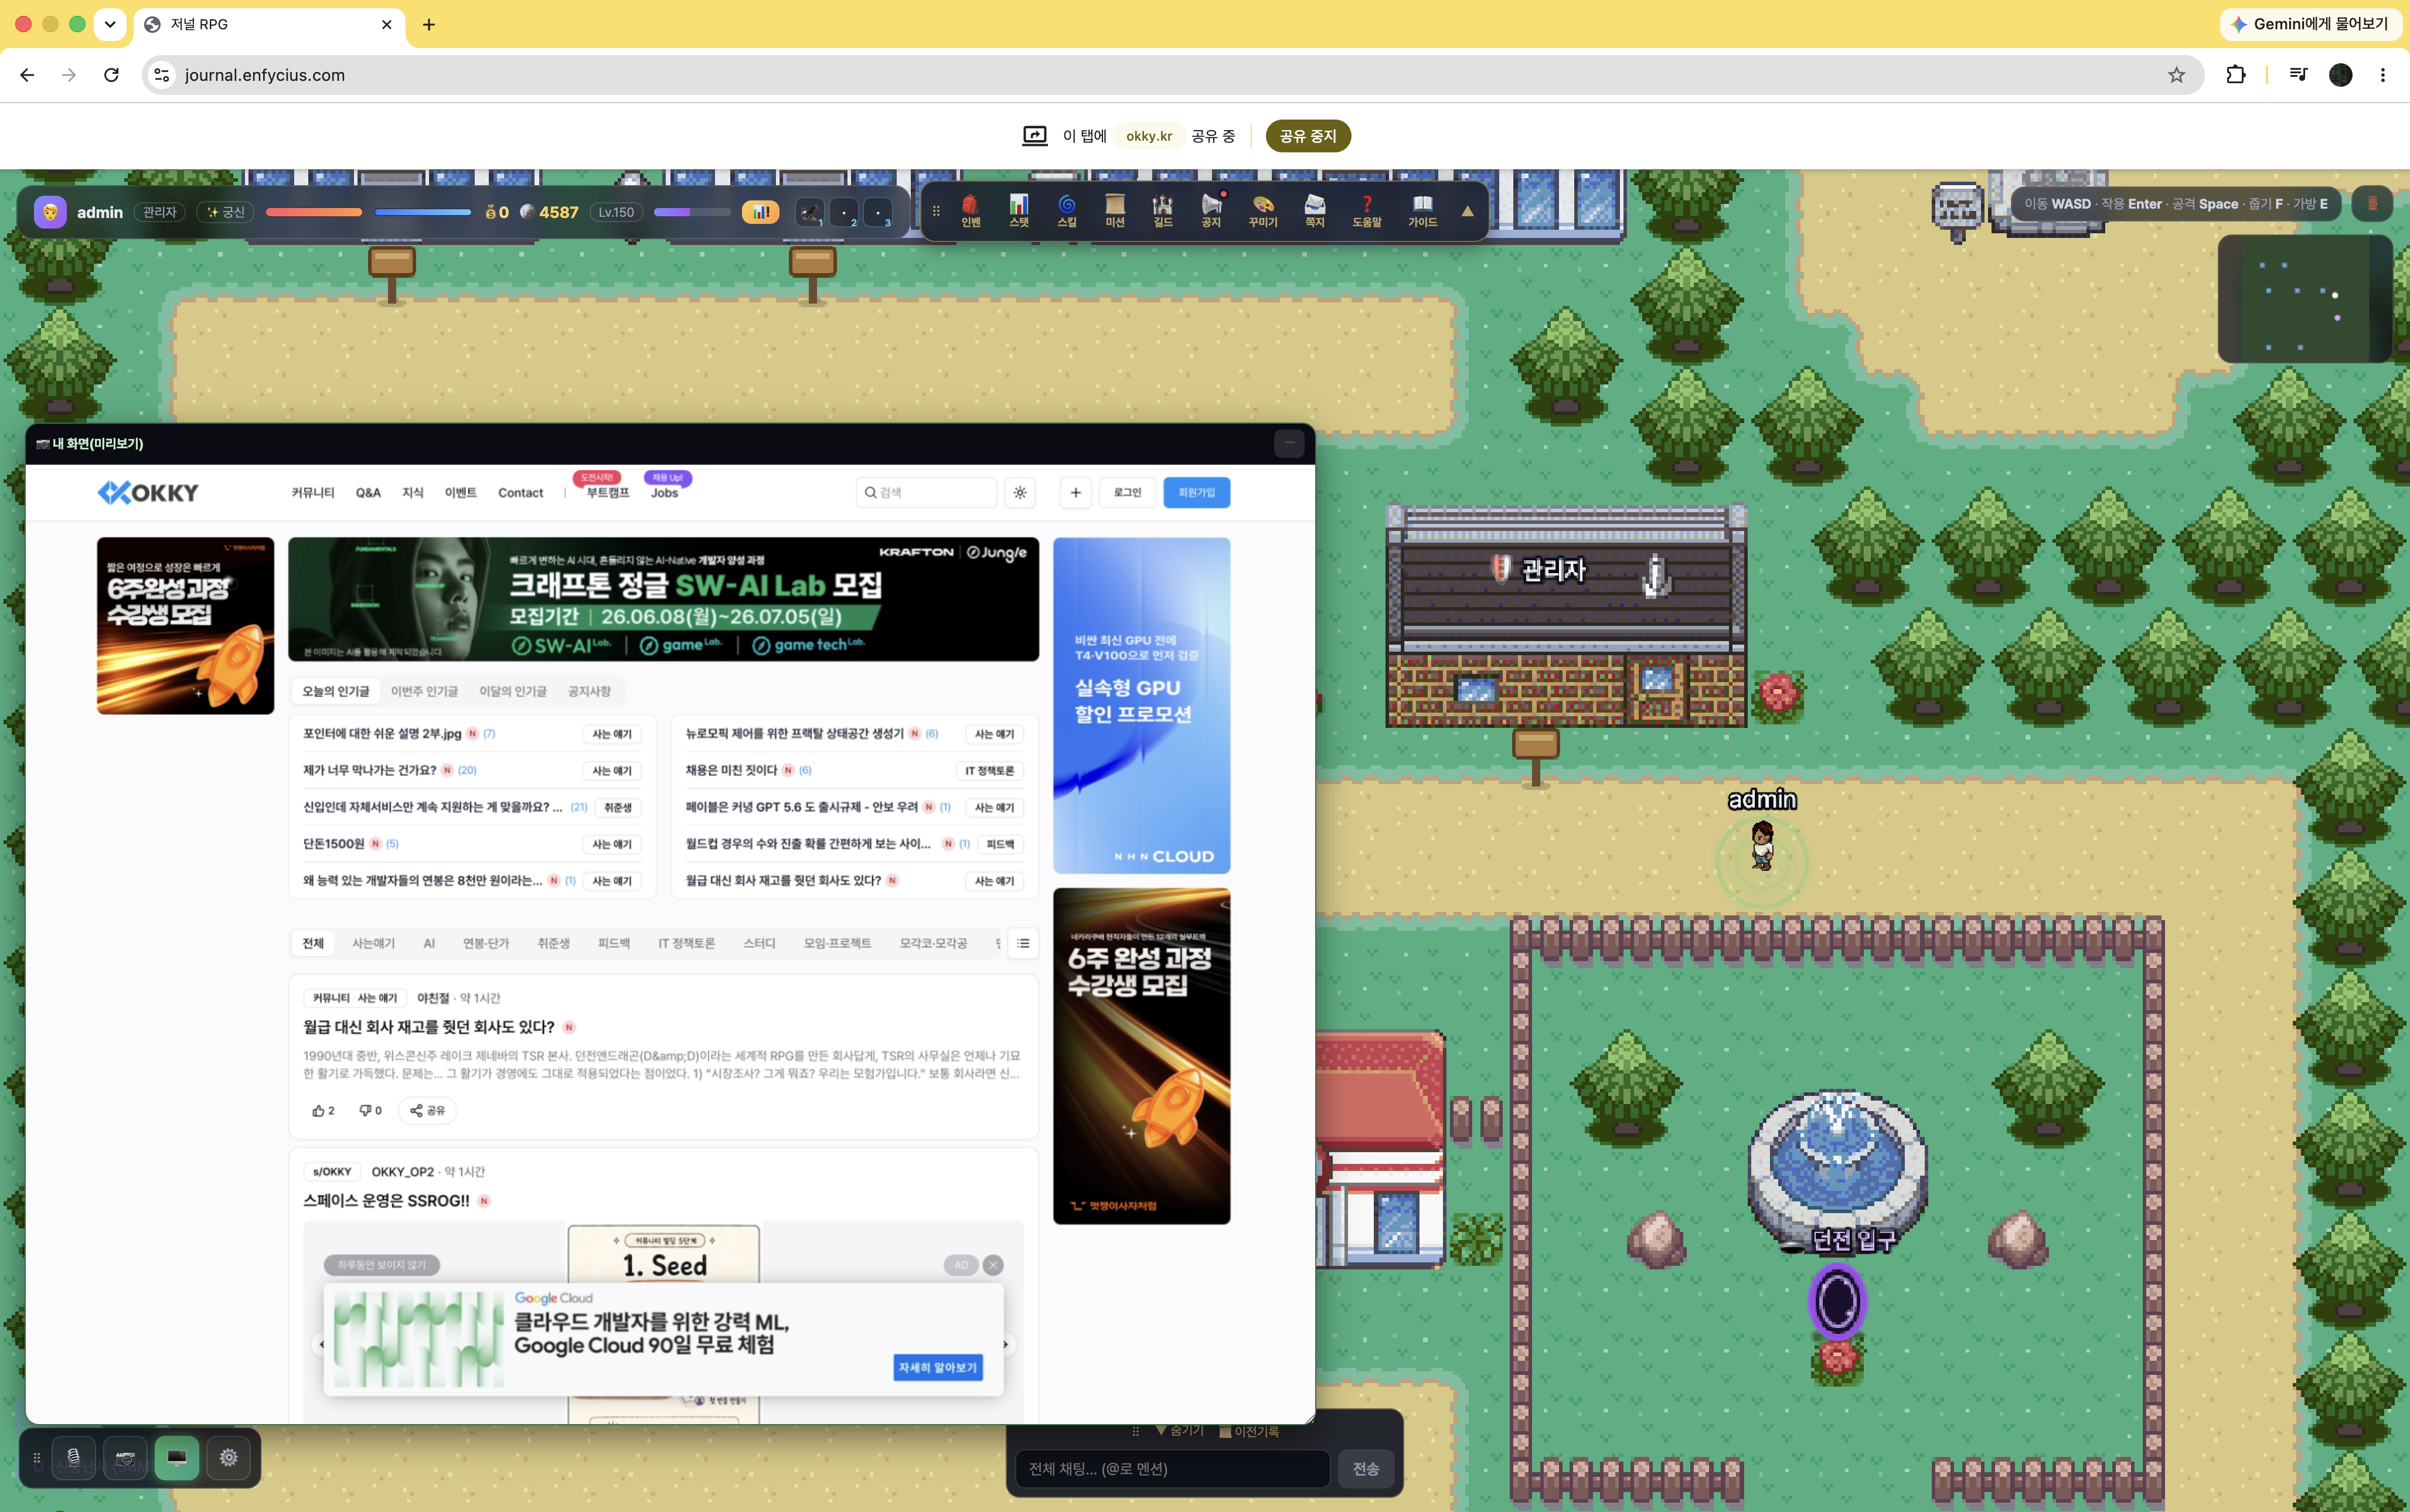Toggle the microphone button in media bar

(73, 1458)
